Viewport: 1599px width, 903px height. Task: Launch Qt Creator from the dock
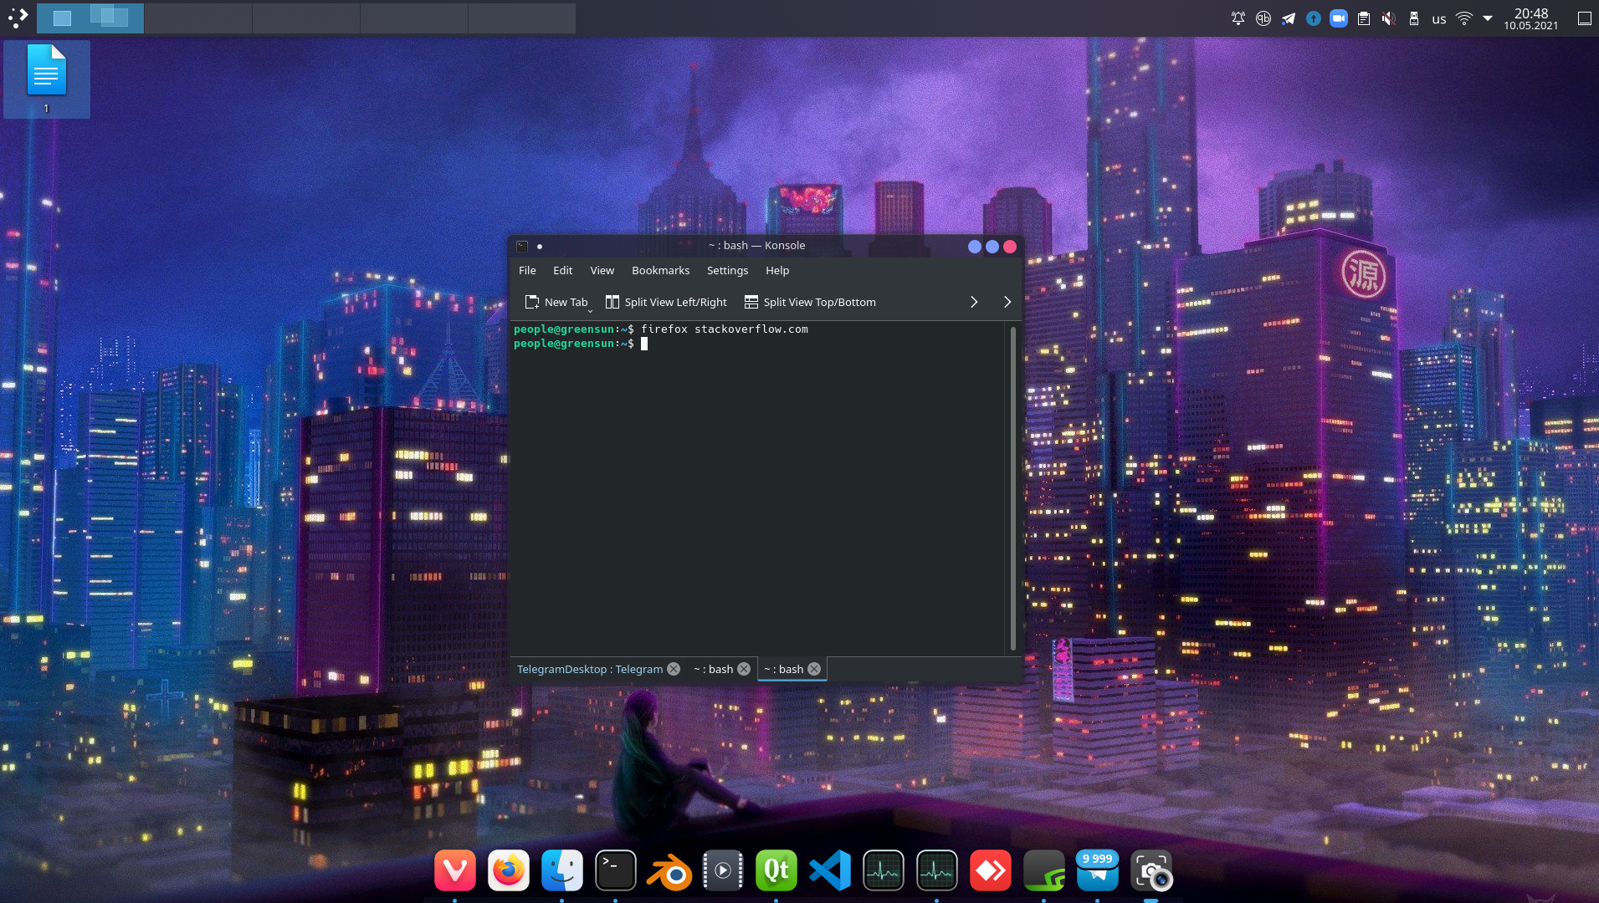(776, 871)
